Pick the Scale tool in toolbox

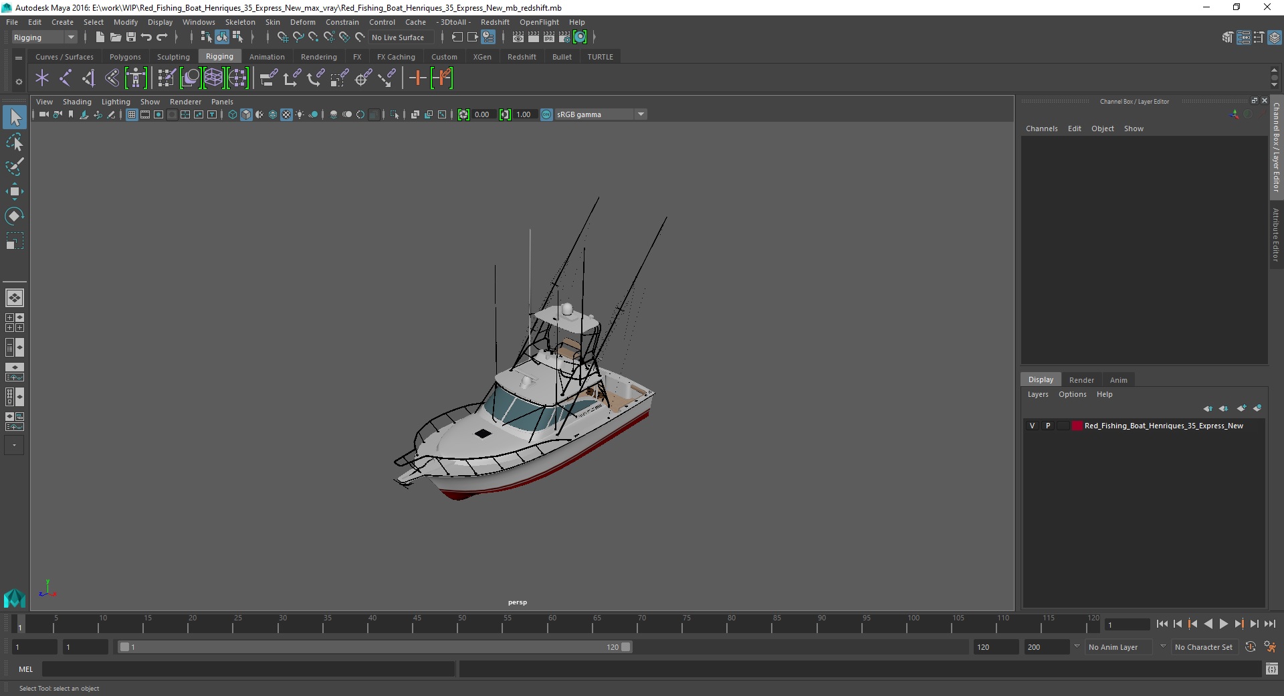15,241
